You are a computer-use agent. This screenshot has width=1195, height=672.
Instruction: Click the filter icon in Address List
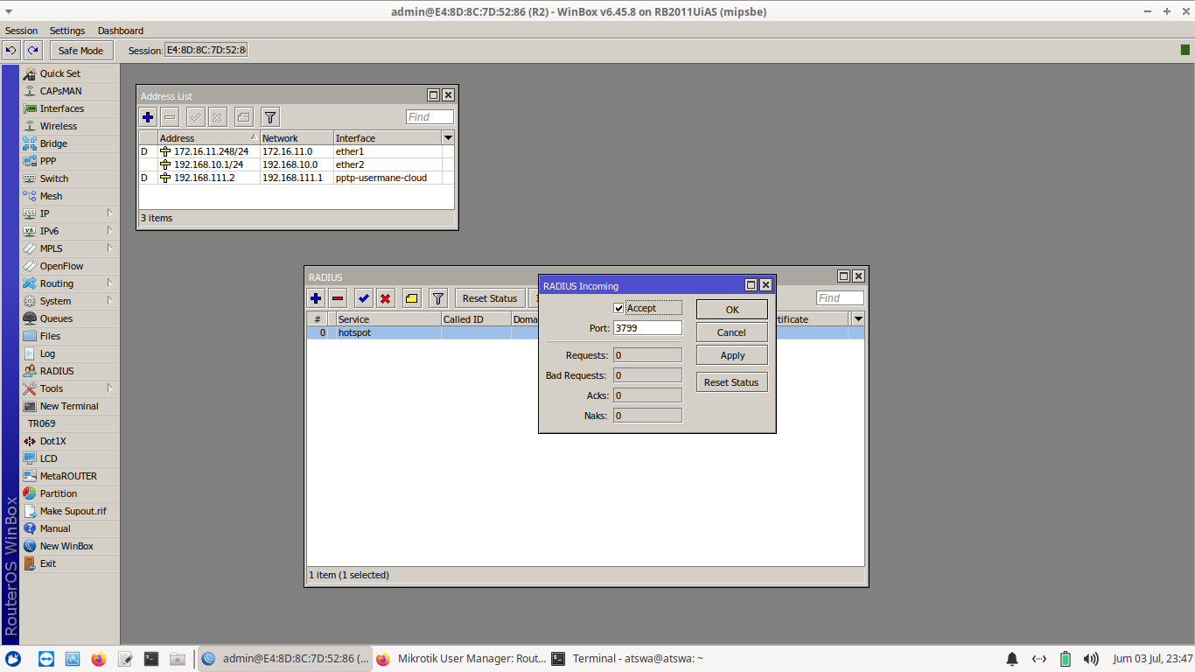tap(270, 117)
